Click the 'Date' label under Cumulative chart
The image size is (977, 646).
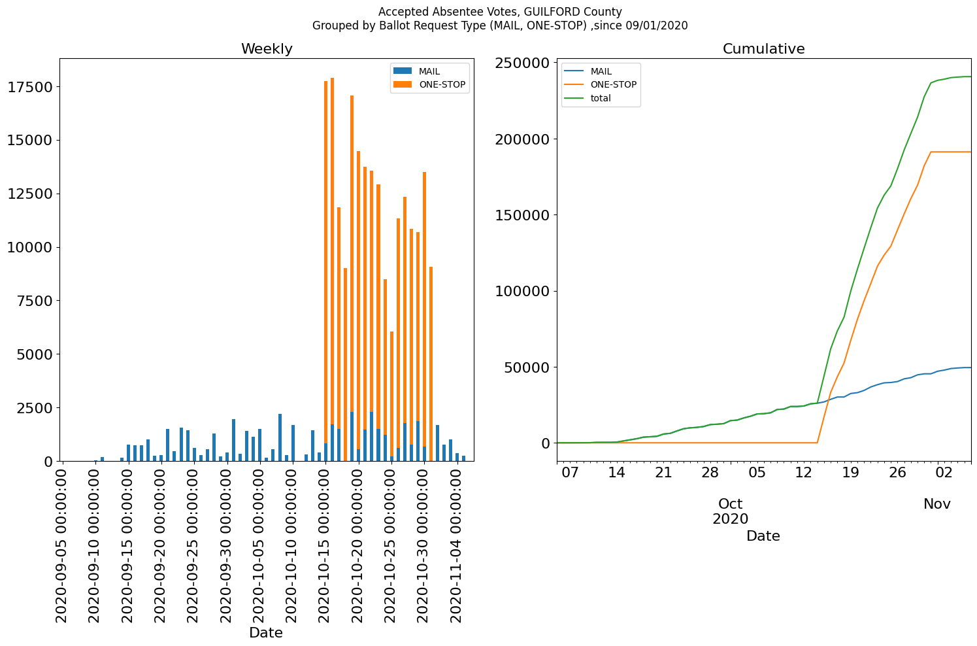763,536
